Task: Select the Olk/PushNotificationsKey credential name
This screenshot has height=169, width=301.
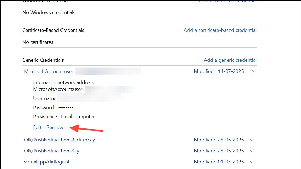Action: point(51,151)
